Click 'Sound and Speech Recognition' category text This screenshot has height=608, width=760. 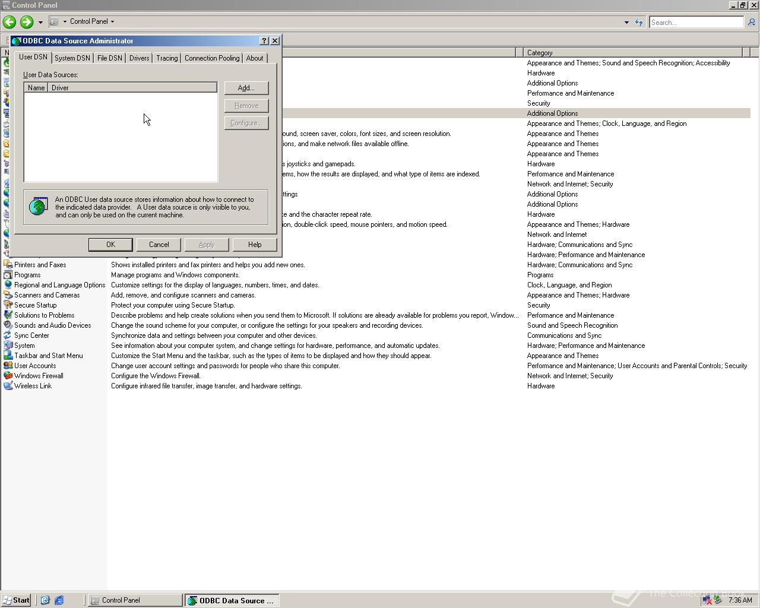click(572, 325)
